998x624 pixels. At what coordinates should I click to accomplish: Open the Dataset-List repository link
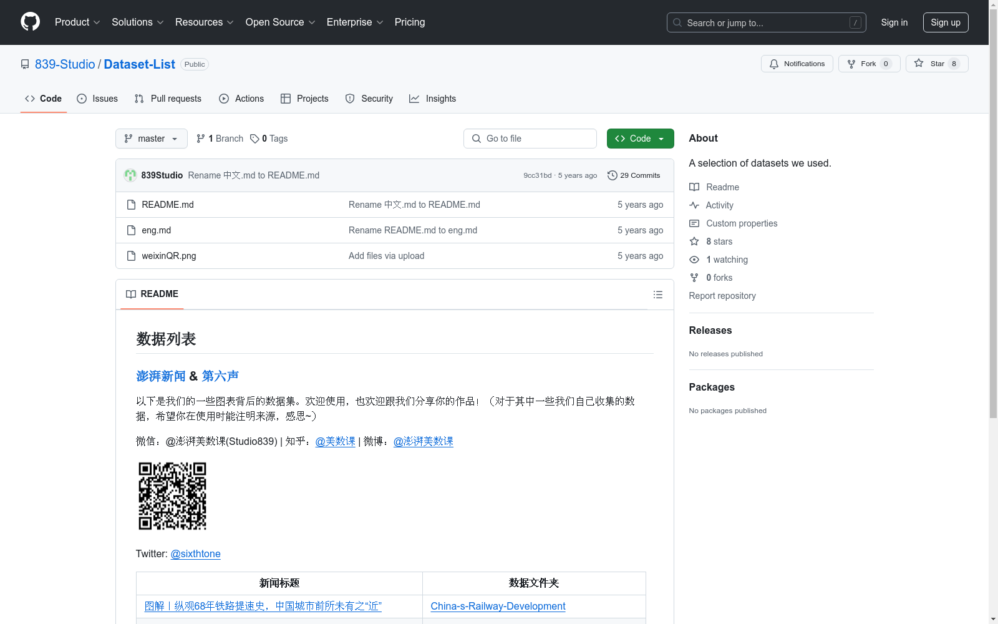click(x=140, y=64)
